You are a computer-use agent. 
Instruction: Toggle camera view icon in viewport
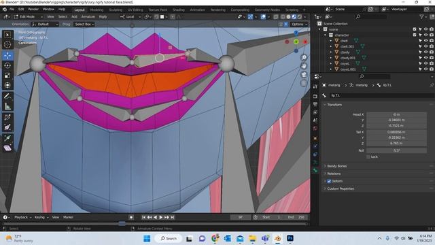[304, 74]
